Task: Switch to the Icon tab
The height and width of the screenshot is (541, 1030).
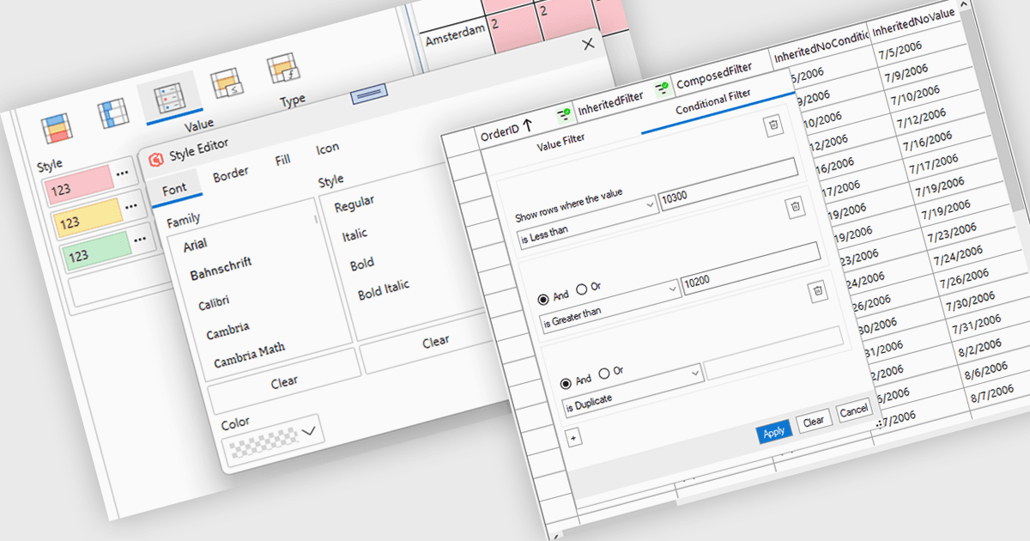Action: click(328, 149)
